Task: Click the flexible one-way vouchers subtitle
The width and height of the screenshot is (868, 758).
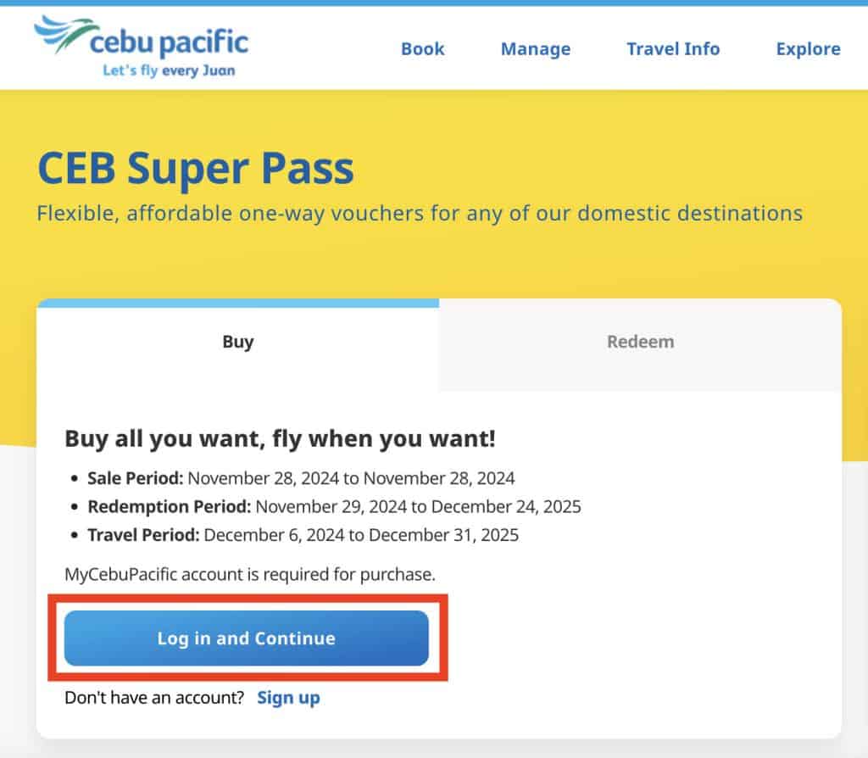Action: (420, 212)
